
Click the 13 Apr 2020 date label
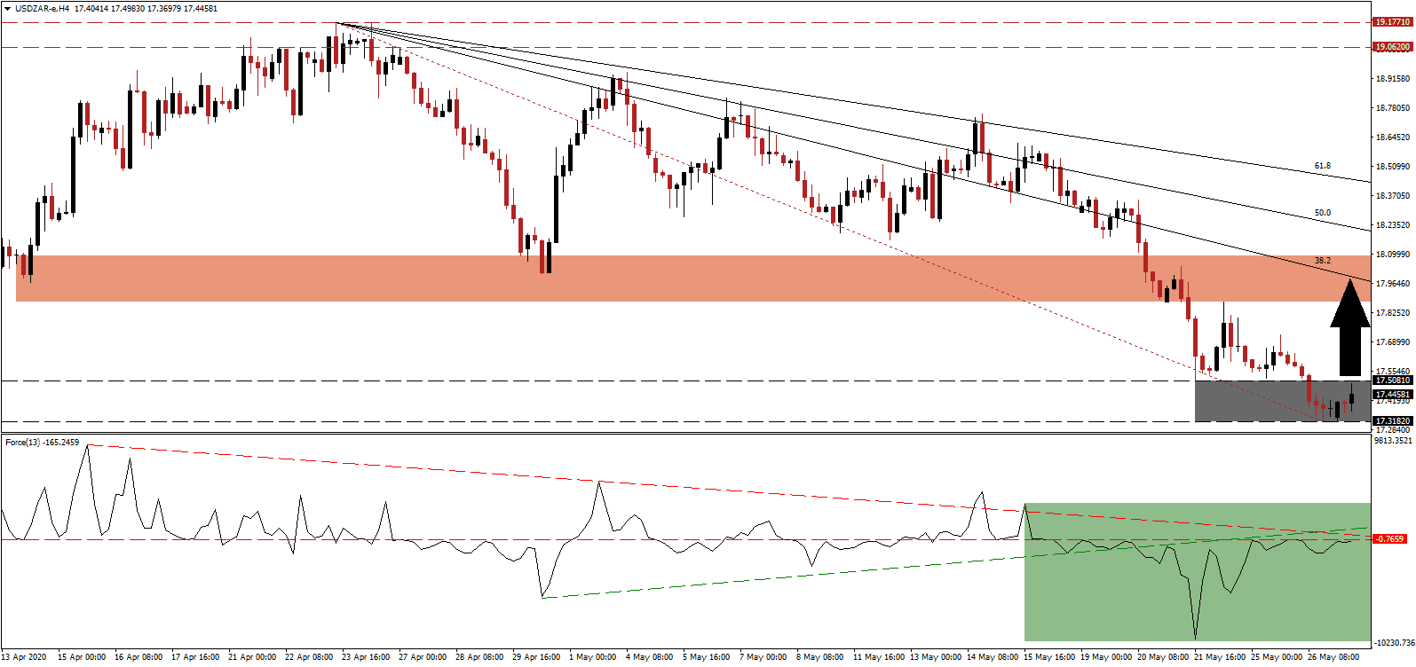click(24, 657)
